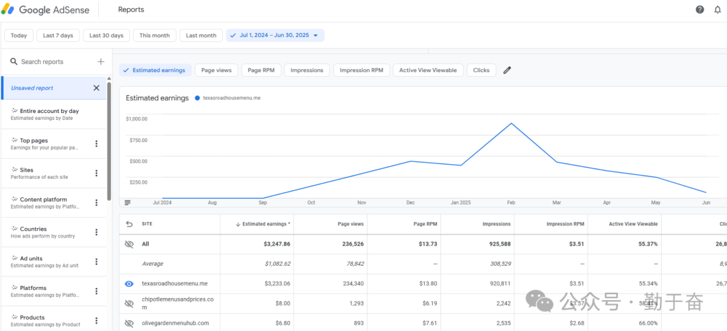Select the Last 30 days range
The width and height of the screenshot is (727, 331).
point(106,35)
